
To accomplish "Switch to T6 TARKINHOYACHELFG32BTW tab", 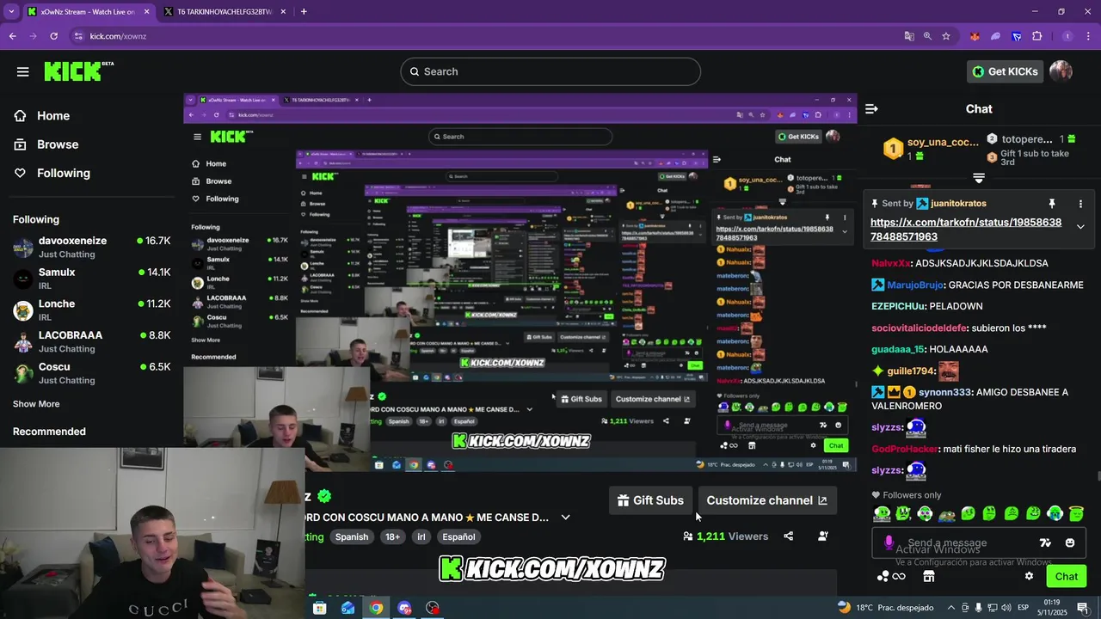I will pos(225,12).
